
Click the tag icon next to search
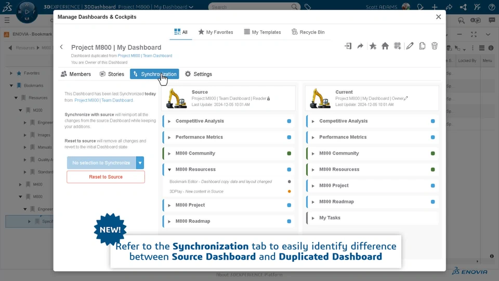pos(307,7)
